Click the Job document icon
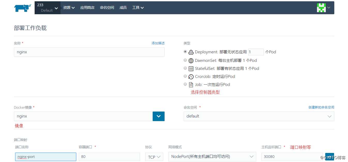This screenshot has width=348, height=162. (191, 85)
